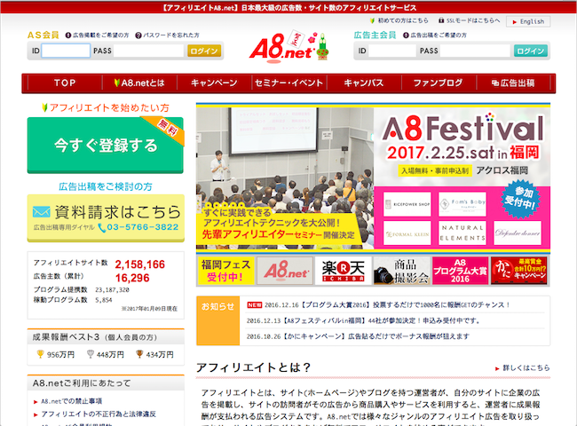Open the かにキャンペーン news item
Viewport: 577px width, 426px height.
point(358,336)
